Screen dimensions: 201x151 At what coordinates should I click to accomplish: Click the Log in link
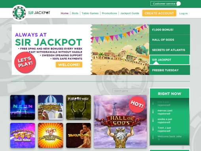click(x=184, y=13)
